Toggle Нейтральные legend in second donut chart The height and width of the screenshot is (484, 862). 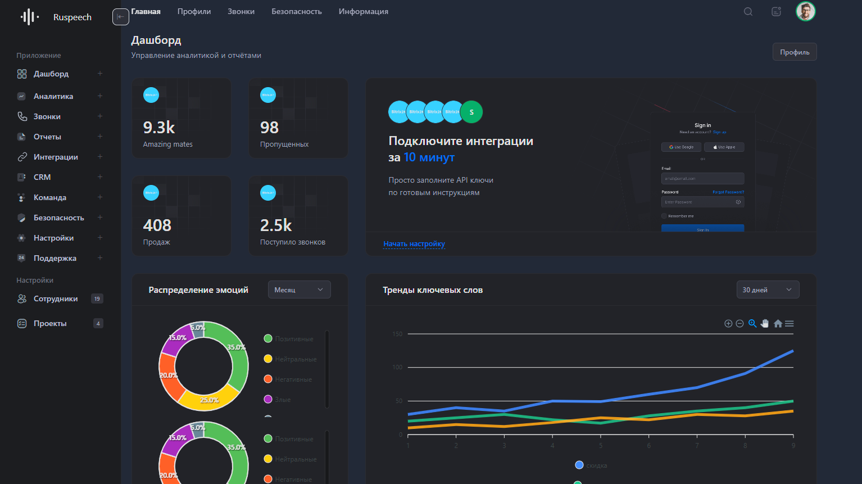click(x=290, y=459)
